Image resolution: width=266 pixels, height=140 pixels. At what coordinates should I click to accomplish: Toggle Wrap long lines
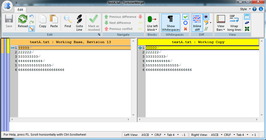pos(234,23)
